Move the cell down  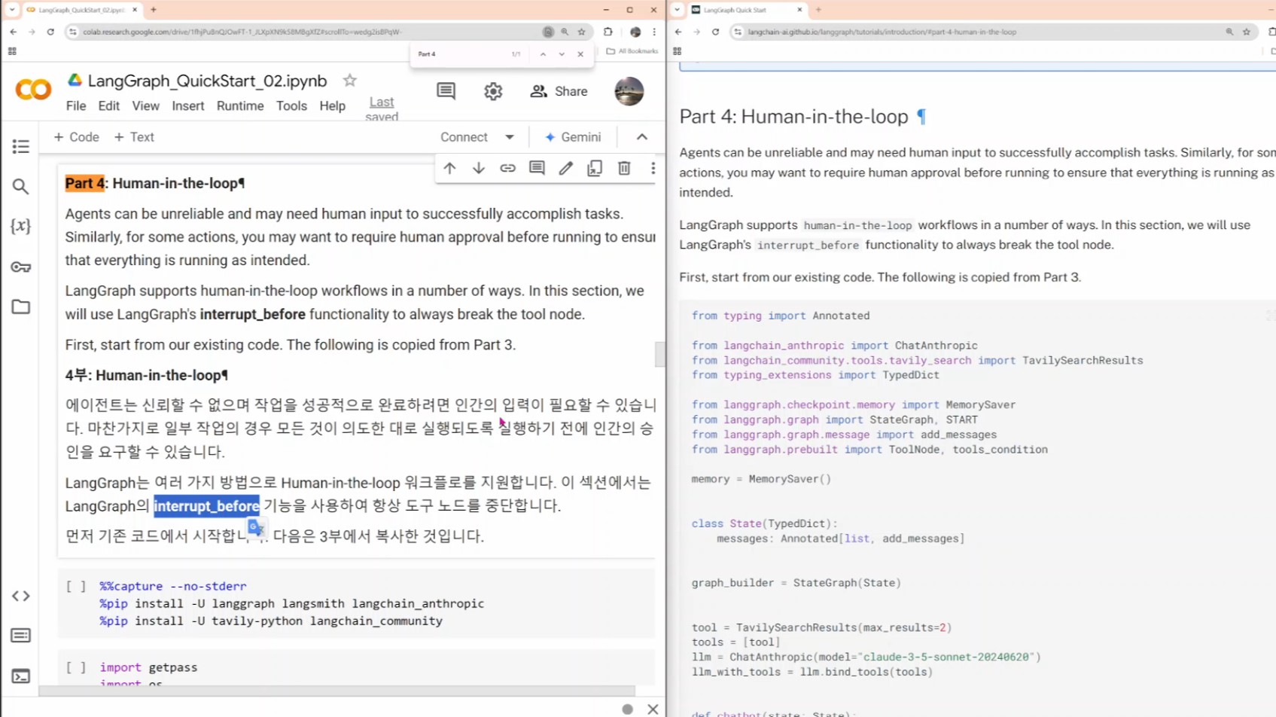click(479, 168)
